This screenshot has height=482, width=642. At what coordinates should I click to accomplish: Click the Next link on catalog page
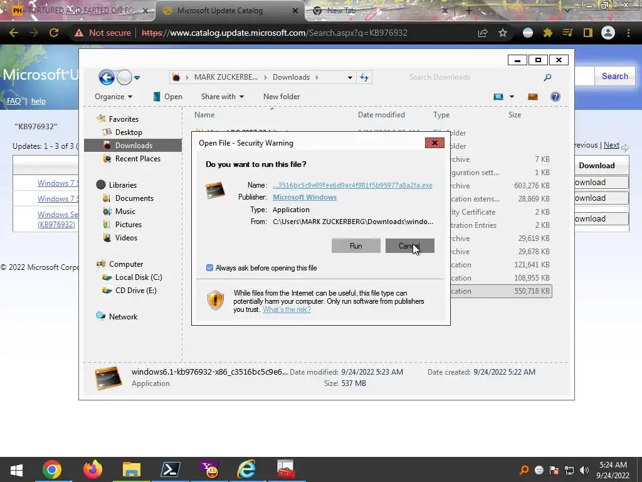(x=611, y=145)
